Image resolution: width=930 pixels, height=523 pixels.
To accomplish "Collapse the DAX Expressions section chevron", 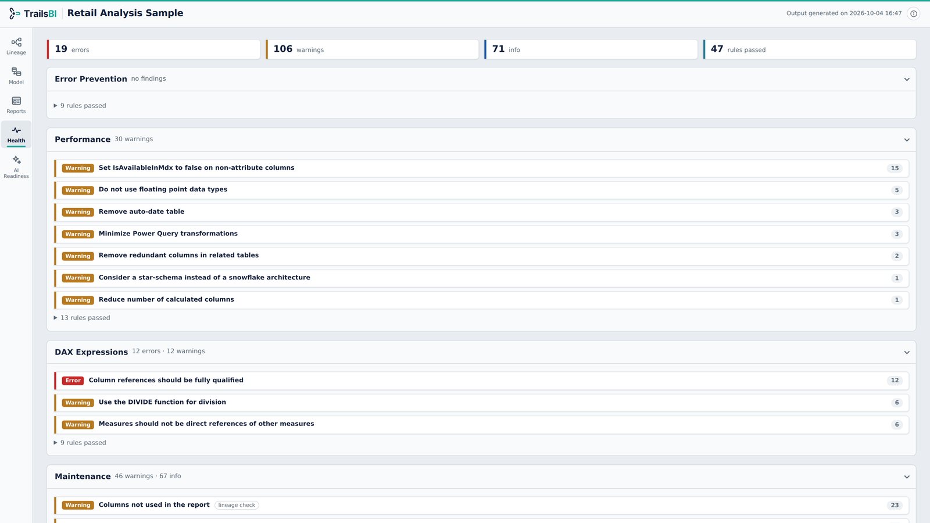I will (x=907, y=353).
